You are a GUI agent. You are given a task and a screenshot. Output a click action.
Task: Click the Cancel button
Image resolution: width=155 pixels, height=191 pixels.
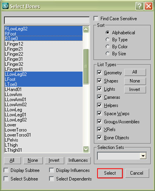tap(137, 173)
